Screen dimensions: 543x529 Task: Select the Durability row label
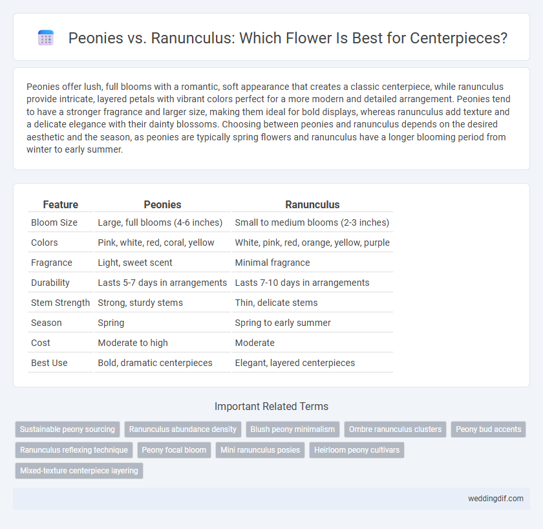coord(50,283)
